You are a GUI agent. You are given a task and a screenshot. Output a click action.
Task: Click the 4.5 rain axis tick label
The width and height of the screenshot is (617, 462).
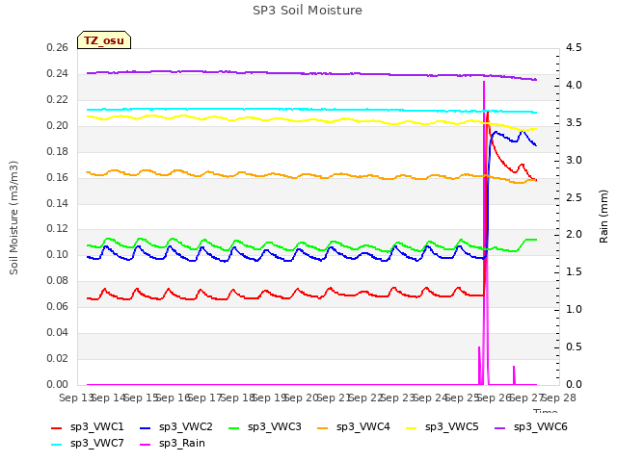[x=574, y=48]
